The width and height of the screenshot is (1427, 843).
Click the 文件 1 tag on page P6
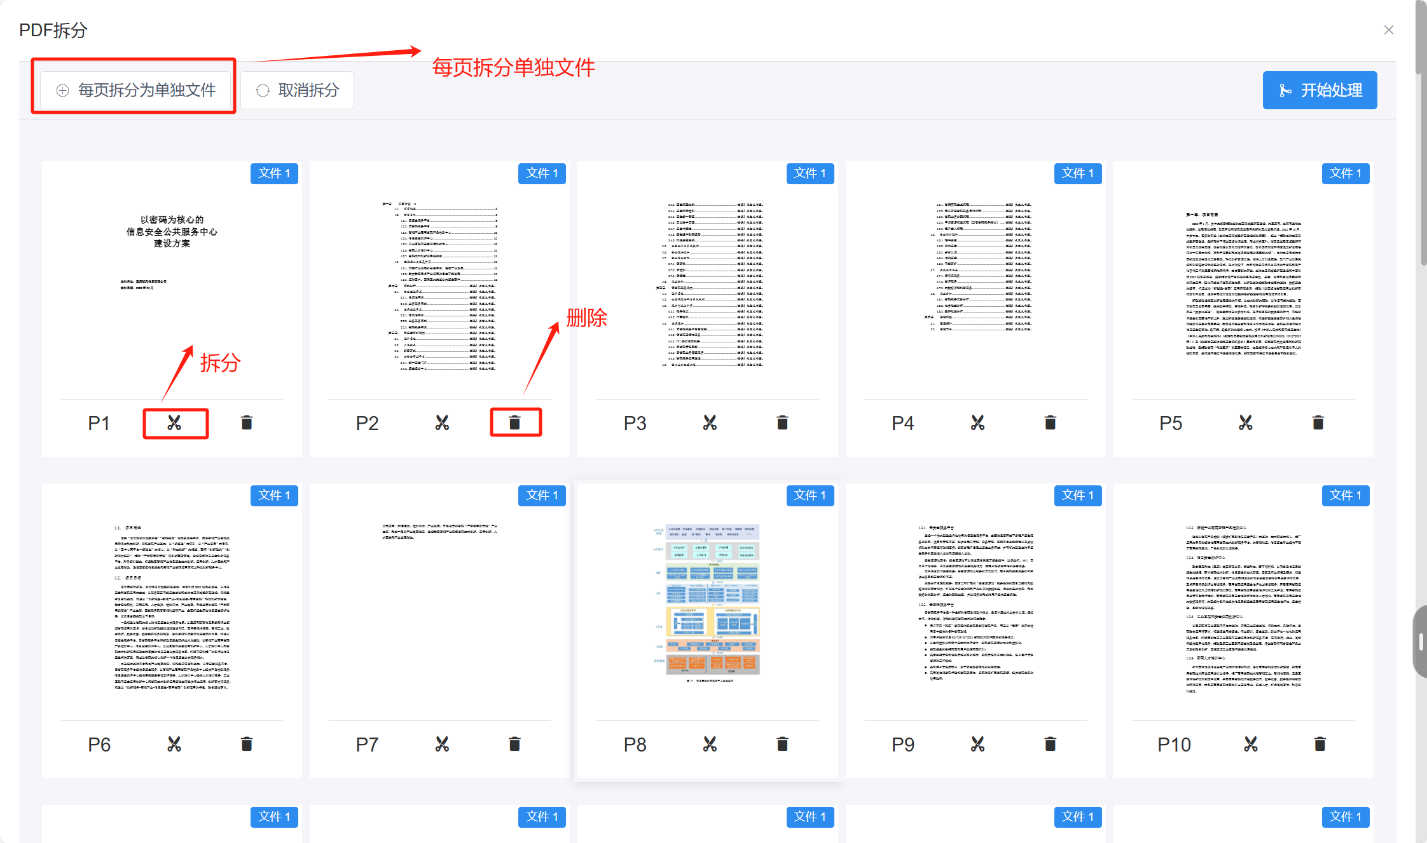click(274, 495)
